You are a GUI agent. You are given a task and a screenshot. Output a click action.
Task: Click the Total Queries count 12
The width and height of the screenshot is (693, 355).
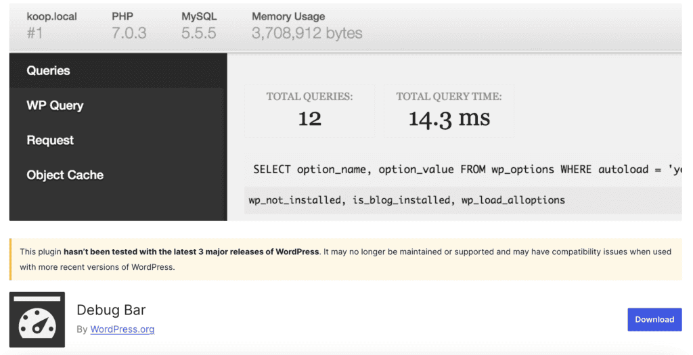point(309,119)
